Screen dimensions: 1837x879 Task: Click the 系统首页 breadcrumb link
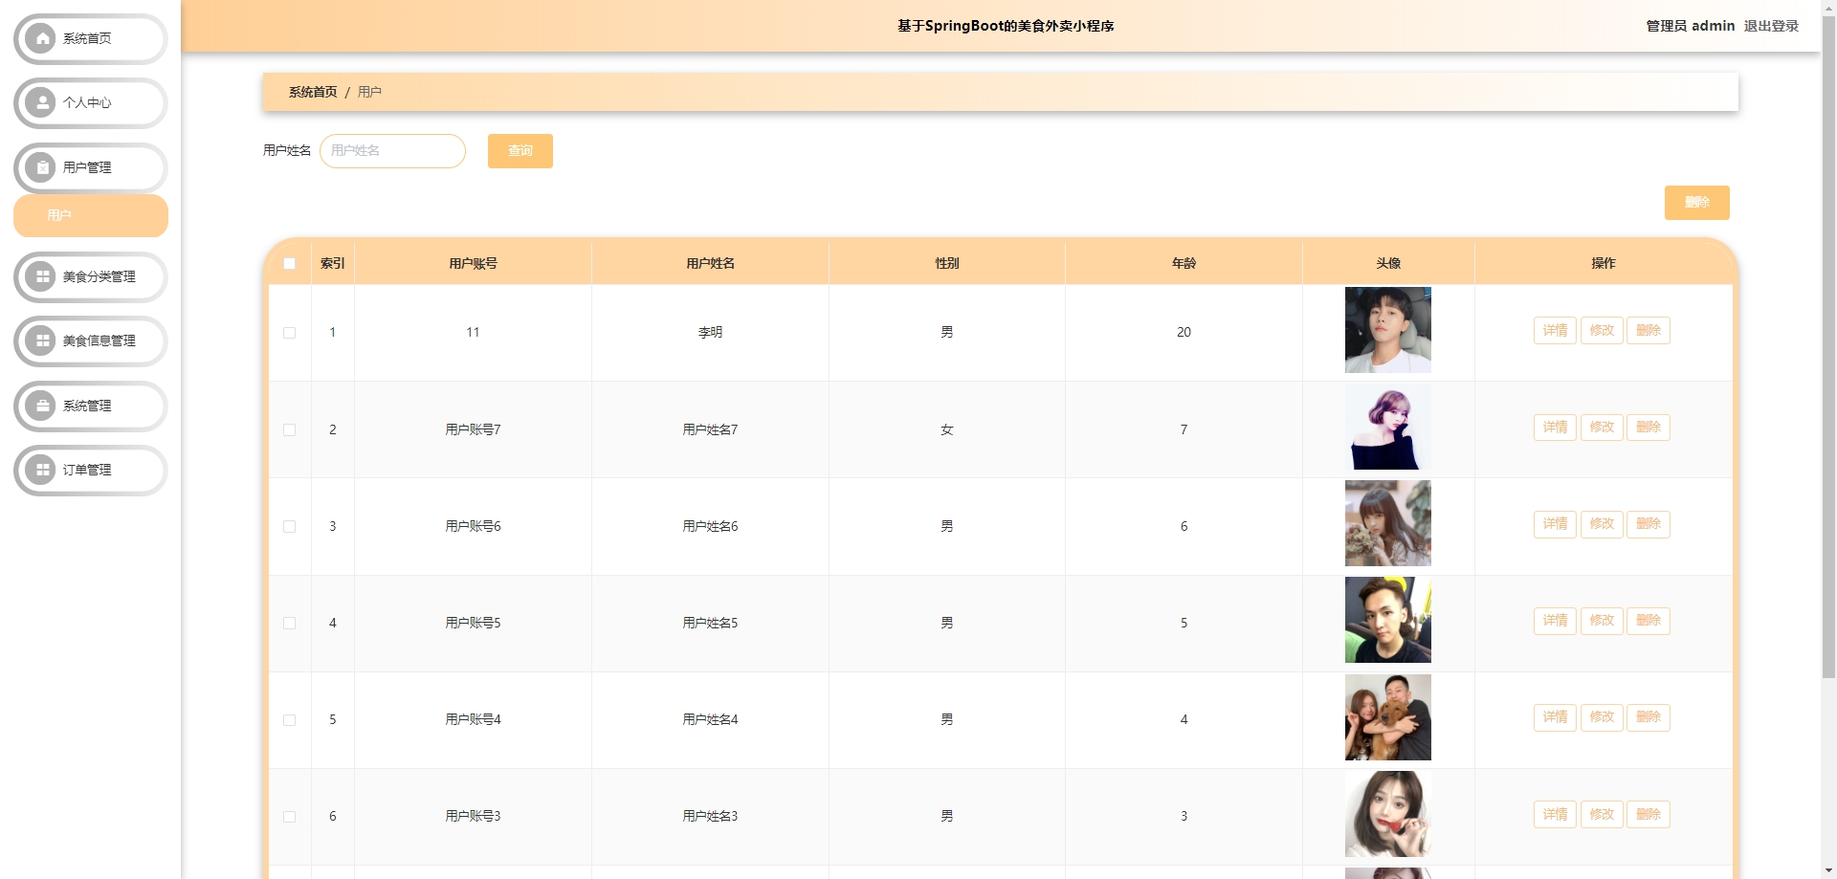pos(313,92)
